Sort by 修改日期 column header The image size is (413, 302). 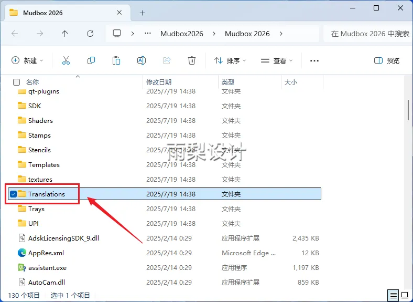[x=159, y=82]
